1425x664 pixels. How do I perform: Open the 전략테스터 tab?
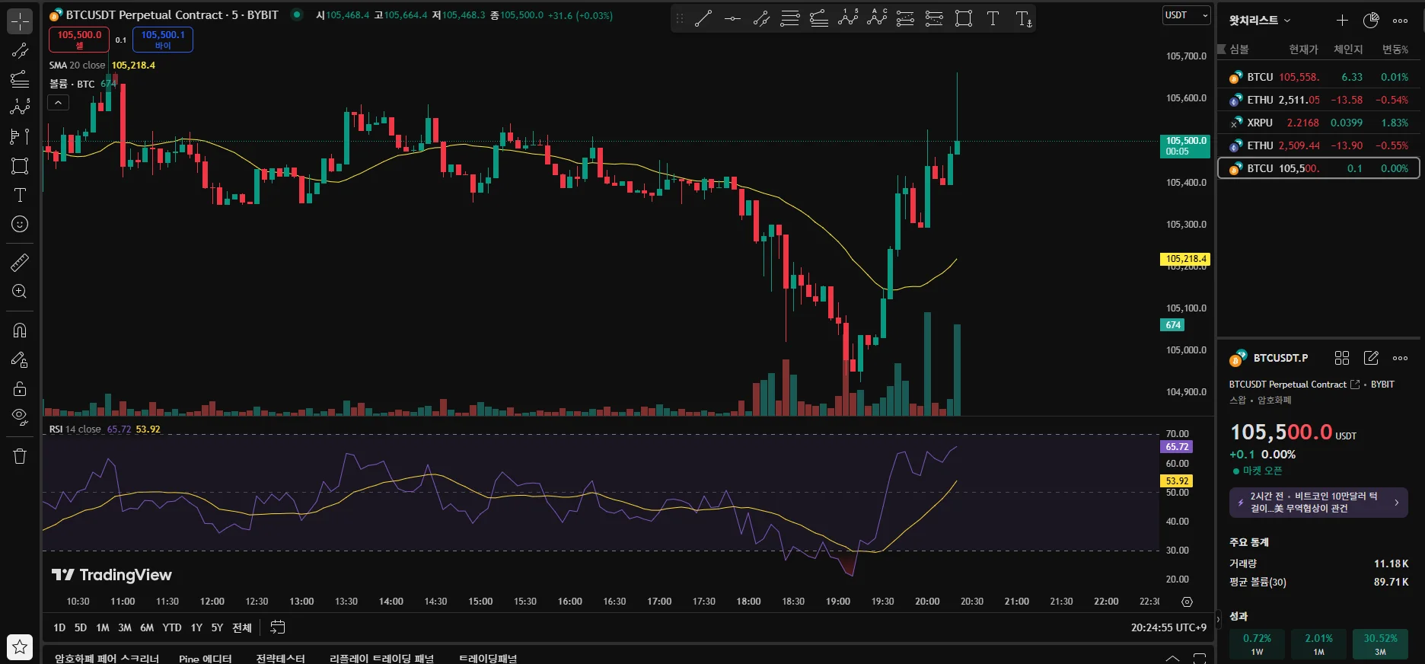click(x=280, y=659)
